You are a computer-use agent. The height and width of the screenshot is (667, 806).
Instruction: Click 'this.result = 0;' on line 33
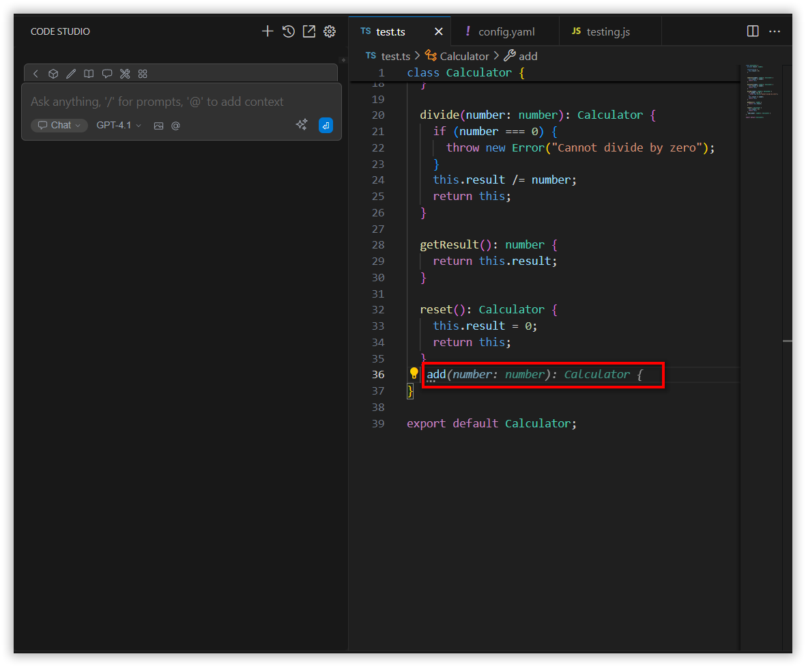pyautogui.click(x=485, y=326)
